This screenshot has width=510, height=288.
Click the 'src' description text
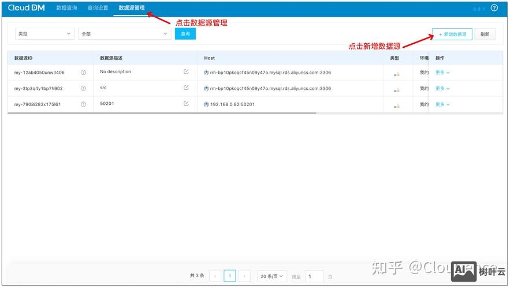coord(103,88)
